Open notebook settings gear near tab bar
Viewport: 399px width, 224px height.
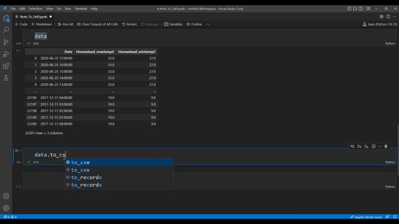pyautogui.click(x=381, y=17)
